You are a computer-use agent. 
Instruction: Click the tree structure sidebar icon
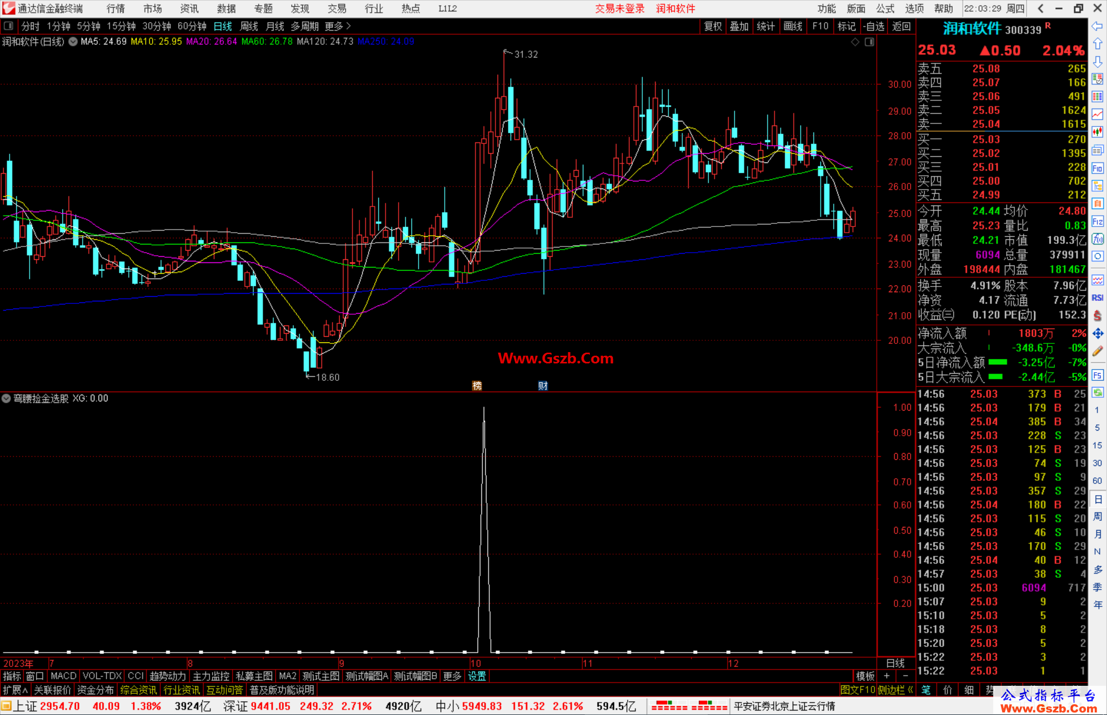coord(1097,186)
